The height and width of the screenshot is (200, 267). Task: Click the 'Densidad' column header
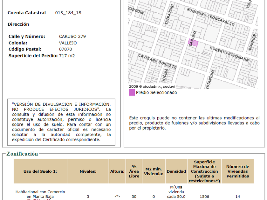[176, 171]
